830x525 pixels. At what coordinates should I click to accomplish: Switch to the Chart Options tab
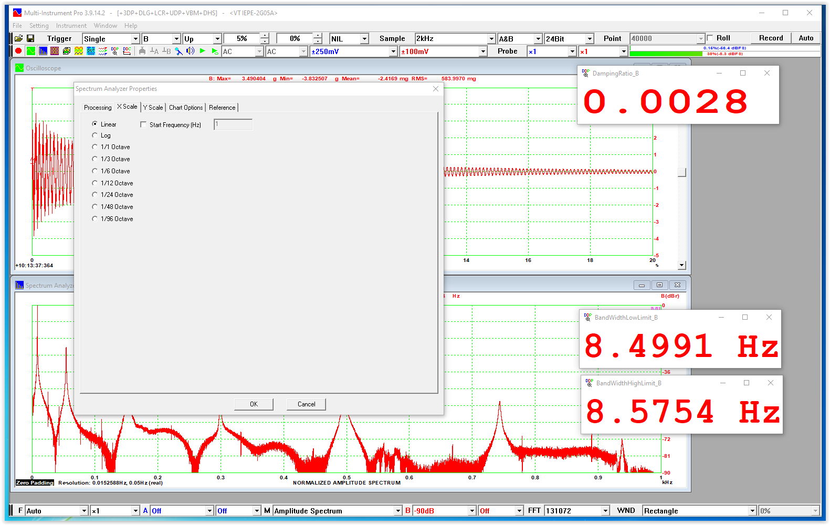(x=186, y=108)
